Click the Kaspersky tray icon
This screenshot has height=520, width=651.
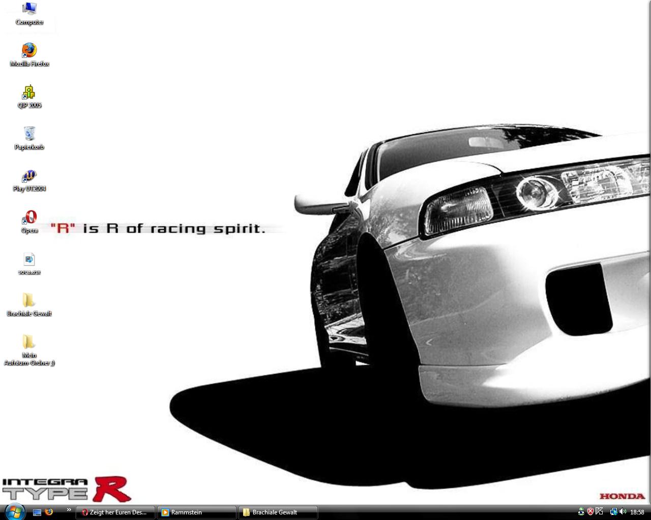coord(599,512)
